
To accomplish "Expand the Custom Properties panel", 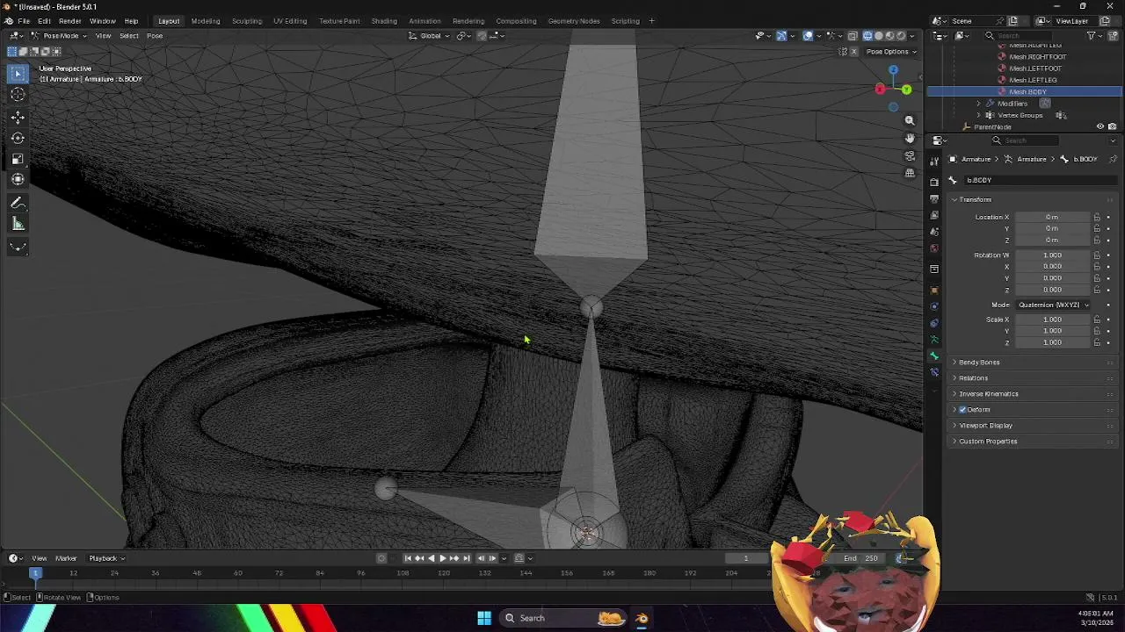I will pyautogui.click(x=988, y=442).
